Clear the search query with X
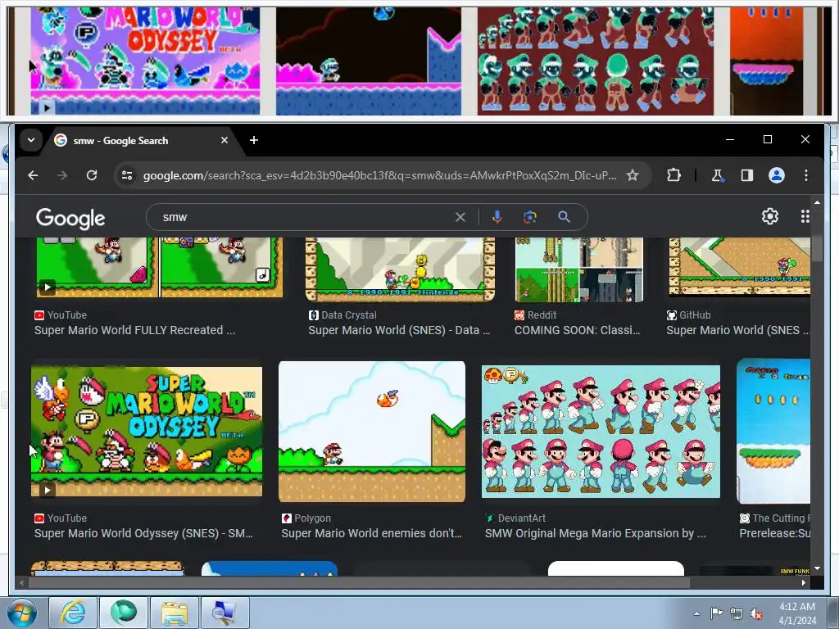839x629 pixels. (x=460, y=217)
